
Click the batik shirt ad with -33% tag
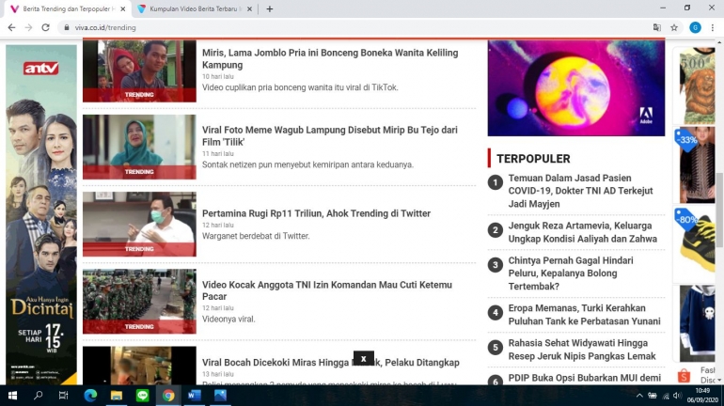(x=695, y=165)
